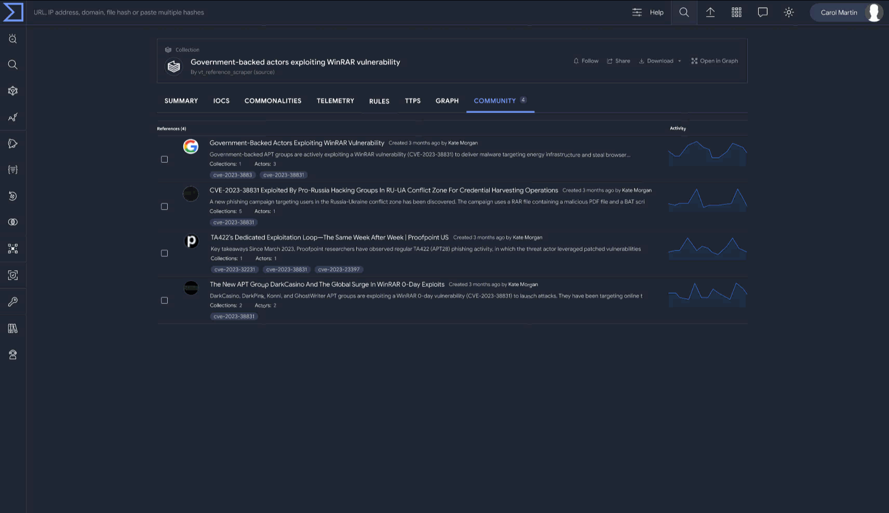
Task: Click the 'References (4)' heading
Action: [171, 129]
